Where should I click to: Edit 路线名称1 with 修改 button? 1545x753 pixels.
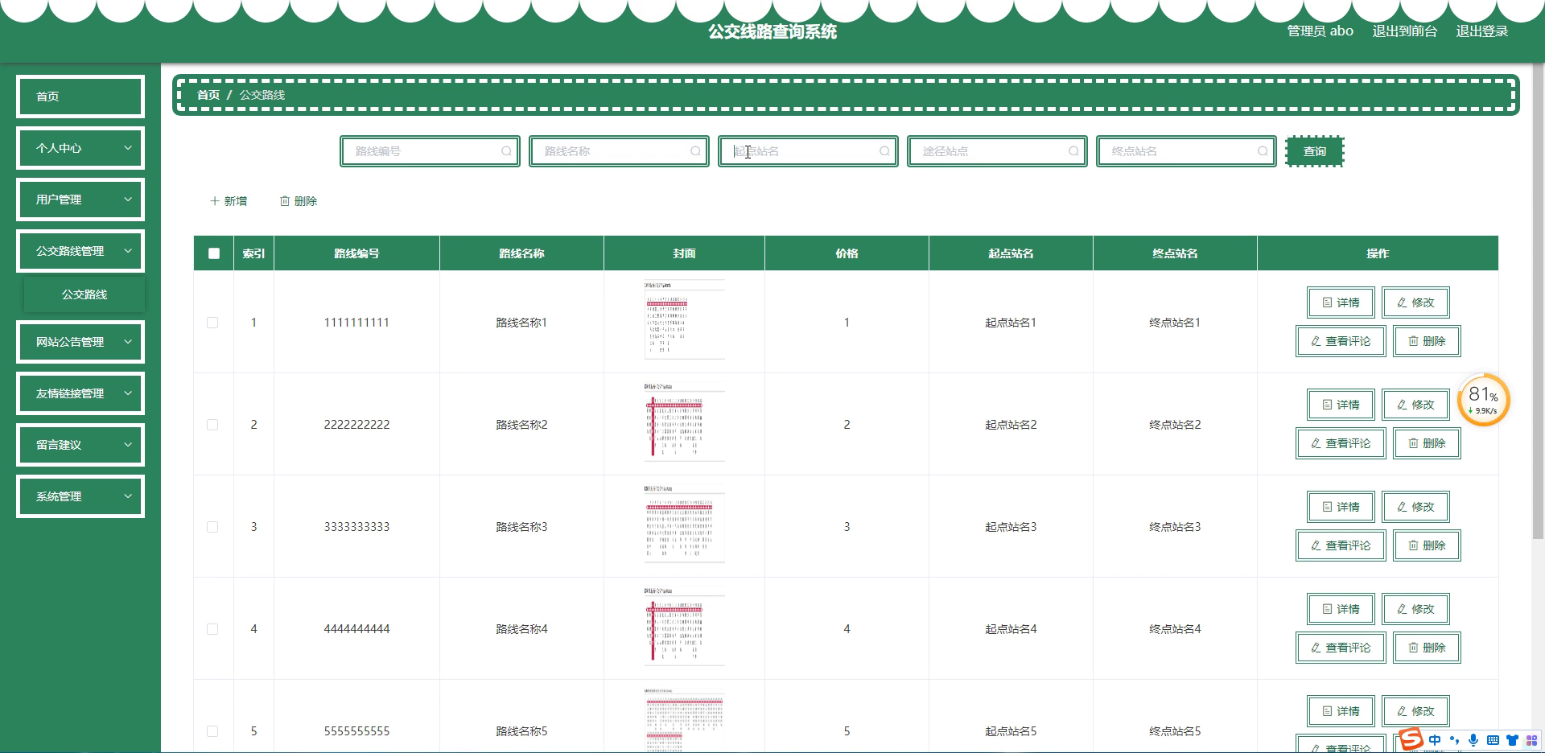click(x=1415, y=302)
